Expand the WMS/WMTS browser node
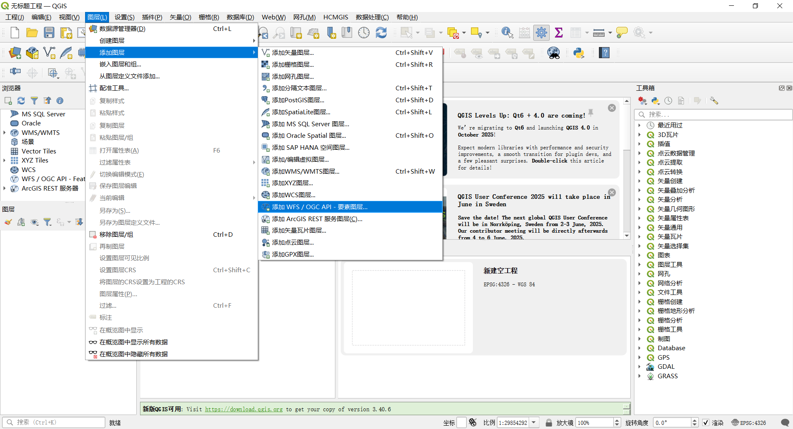 tap(5, 132)
